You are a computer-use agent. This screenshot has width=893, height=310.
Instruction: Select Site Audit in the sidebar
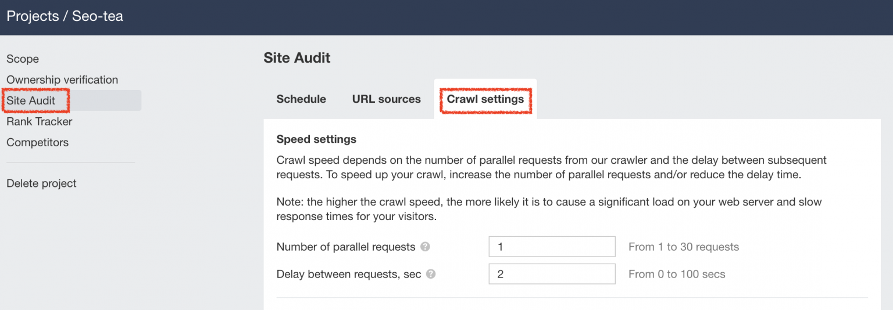[31, 101]
